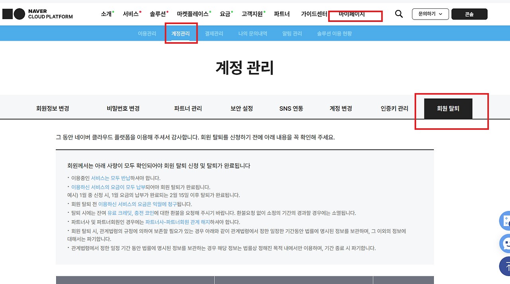Switch to 파트너 관리 tab

(188, 108)
